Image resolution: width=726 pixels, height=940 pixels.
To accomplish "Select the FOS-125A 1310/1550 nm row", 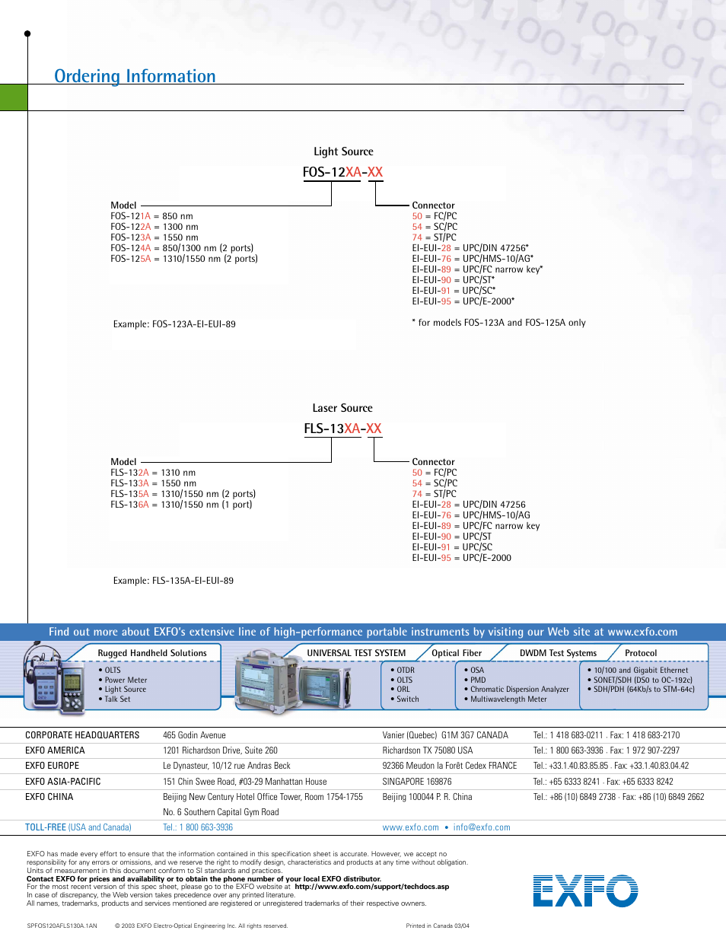I will click(x=184, y=259).
